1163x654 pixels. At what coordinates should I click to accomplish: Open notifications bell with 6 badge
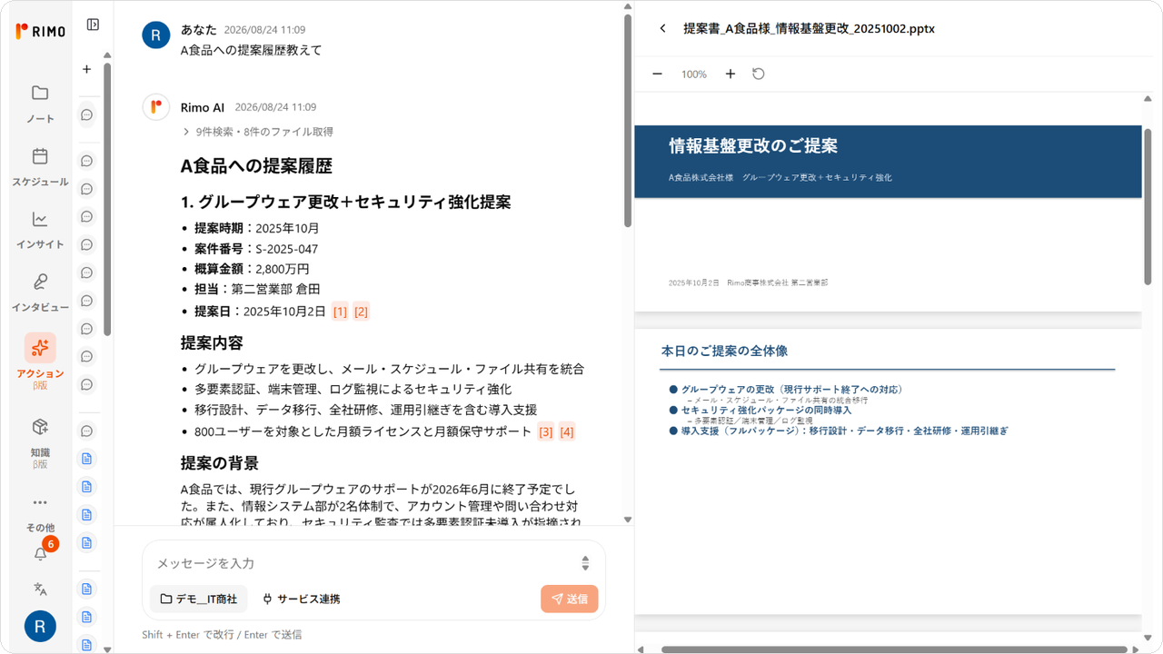point(40,553)
